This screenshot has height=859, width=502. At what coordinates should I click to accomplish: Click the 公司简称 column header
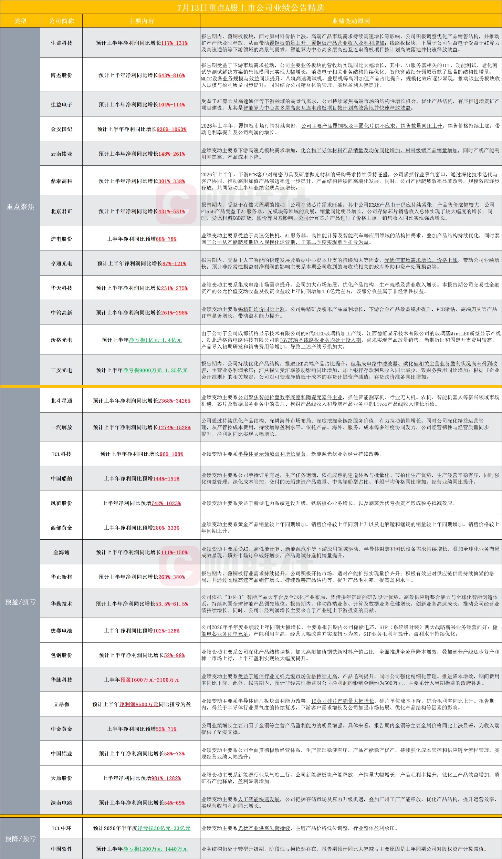coord(61,21)
